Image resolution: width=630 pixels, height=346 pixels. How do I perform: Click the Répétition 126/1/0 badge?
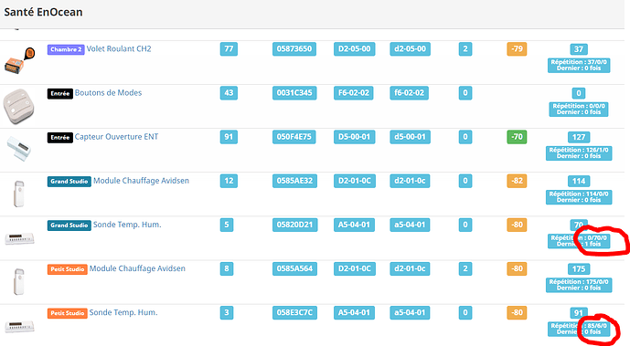579,153
